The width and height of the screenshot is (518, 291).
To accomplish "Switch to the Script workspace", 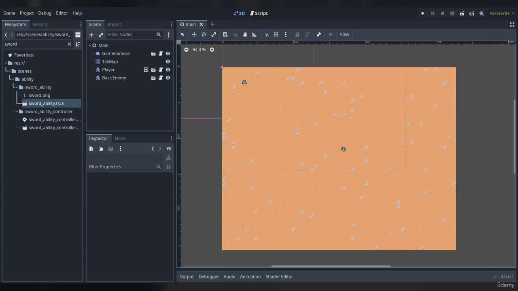I will [259, 13].
